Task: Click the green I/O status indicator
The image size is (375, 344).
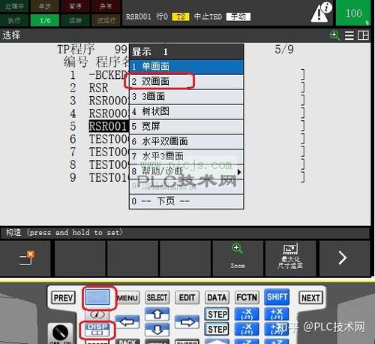Action: tap(45, 20)
